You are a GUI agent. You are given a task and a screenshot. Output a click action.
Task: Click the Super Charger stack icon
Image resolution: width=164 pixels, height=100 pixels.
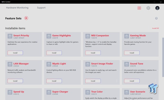49,92
